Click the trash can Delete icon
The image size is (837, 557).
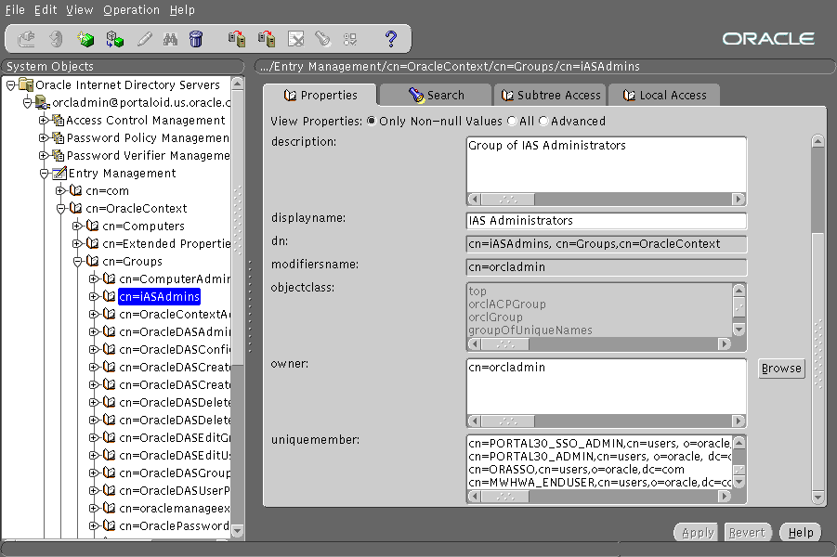click(196, 39)
